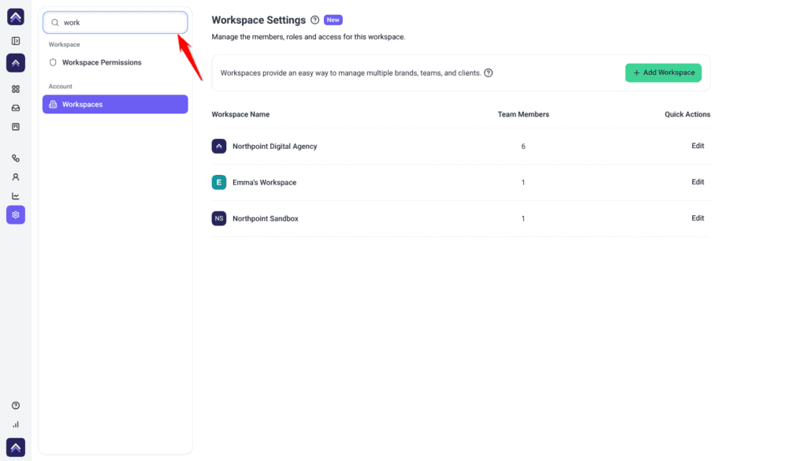This screenshot has height=461, width=807.
Task: Open the planner calendar icon in sidebar
Action: [x=16, y=127]
